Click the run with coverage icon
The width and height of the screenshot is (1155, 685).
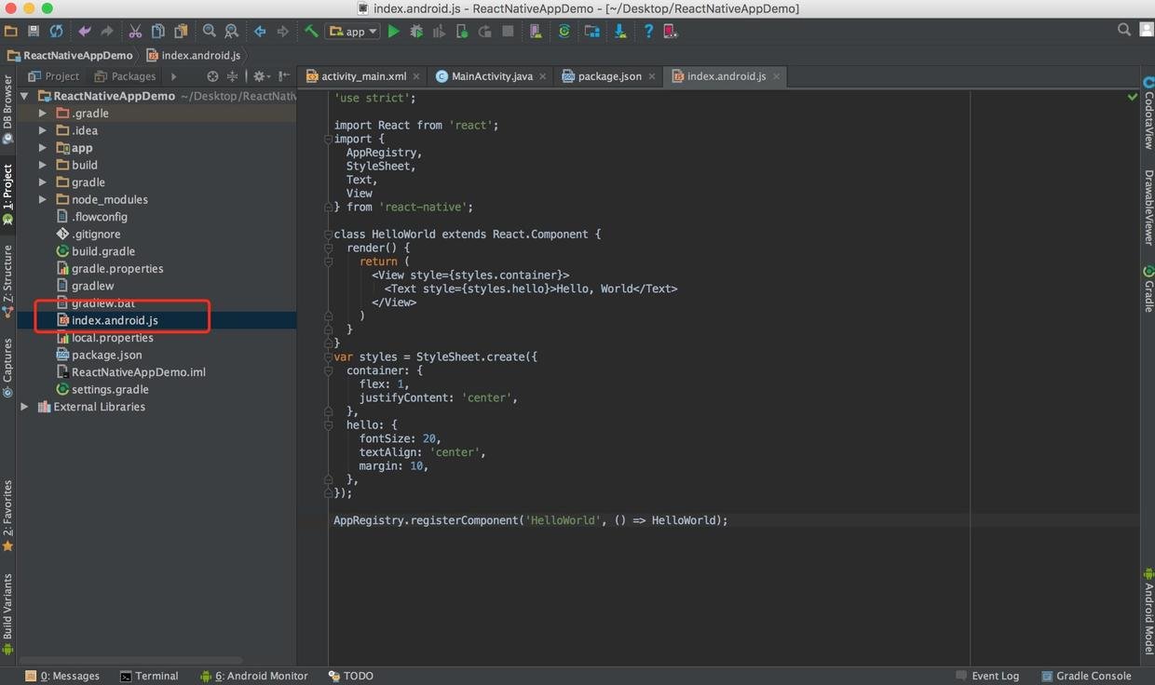pyautogui.click(x=439, y=31)
